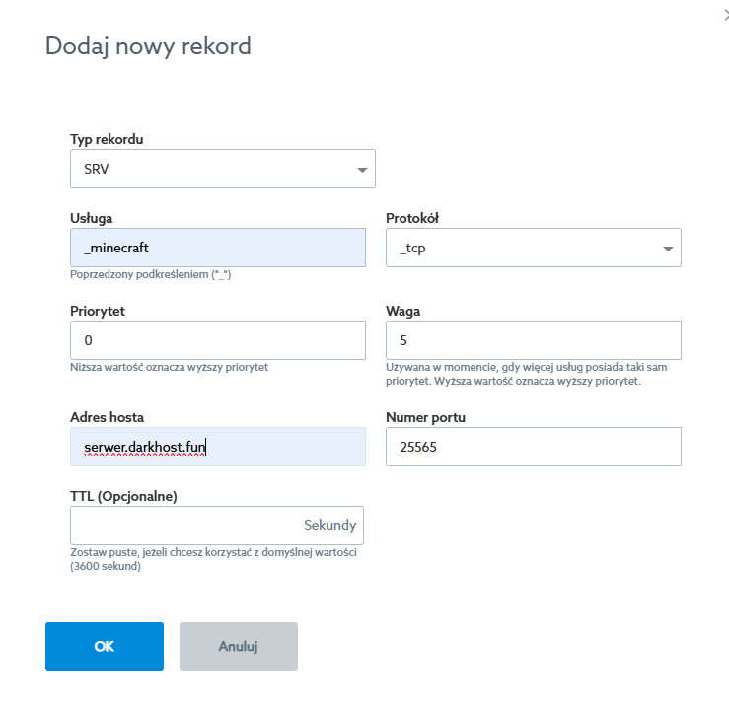This screenshot has height=716, width=729.
Task: Focus the Priorytet input with value 0
Action: click(218, 340)
